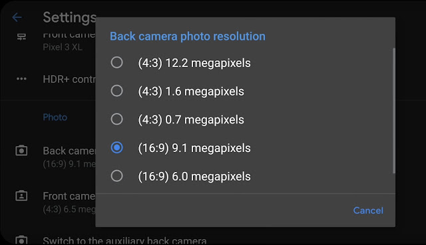Select (4:3) 0.7 megapixels radio button

pyautogui.click(x=117, y=119)
